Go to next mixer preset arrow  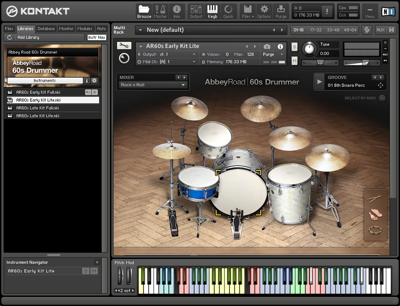[184, 78]
